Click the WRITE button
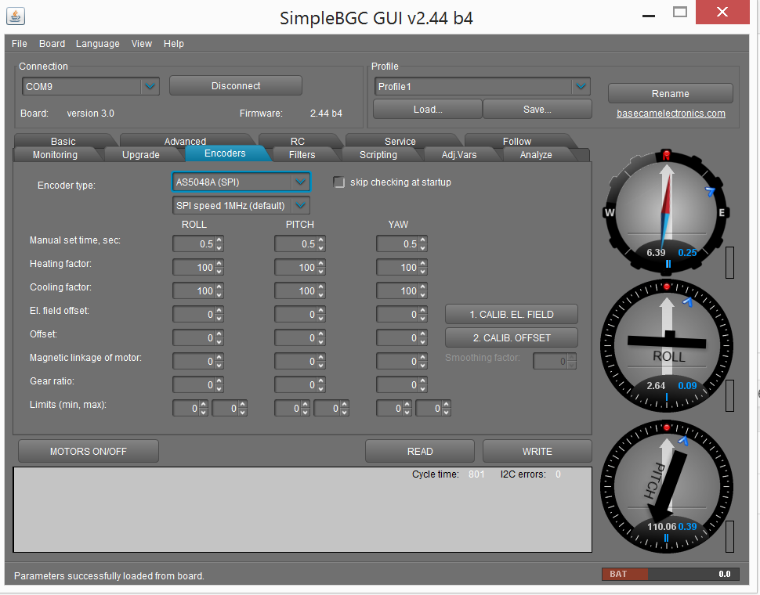760x595 pixels. 537,451
